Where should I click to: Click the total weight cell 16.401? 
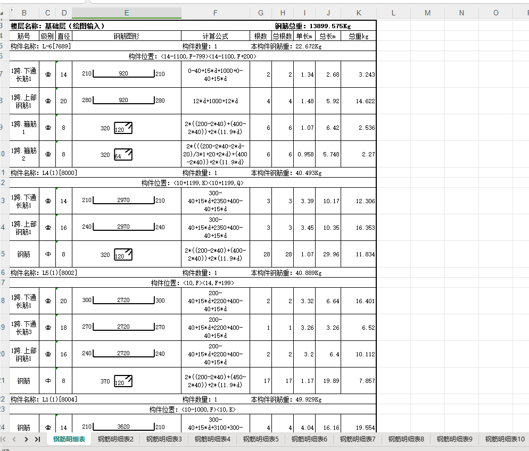359,301
